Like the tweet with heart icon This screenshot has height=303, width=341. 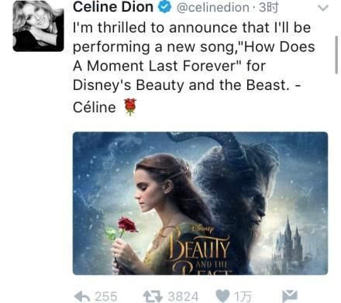(x=222, y=296)
